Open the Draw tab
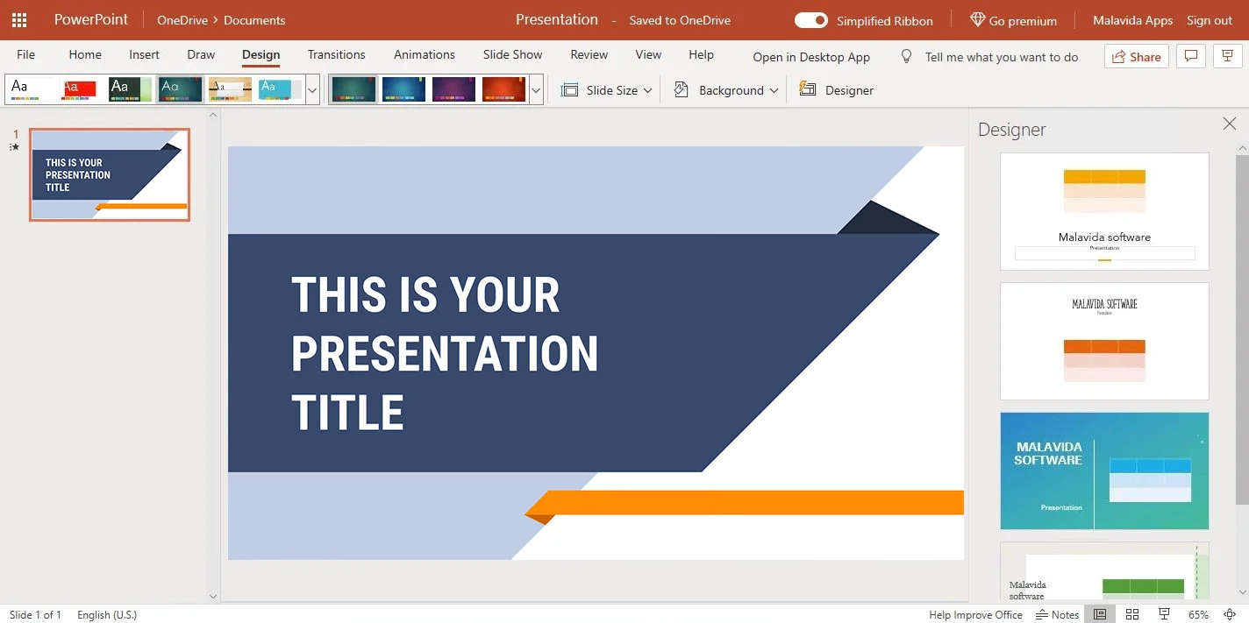 click(201, 54)
